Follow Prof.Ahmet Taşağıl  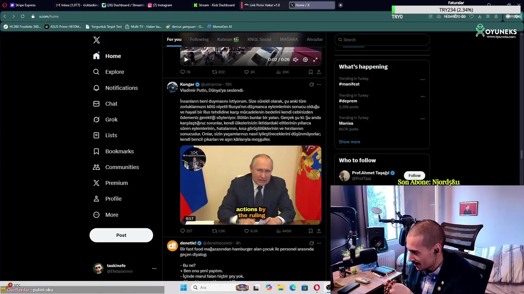[414, 176]
